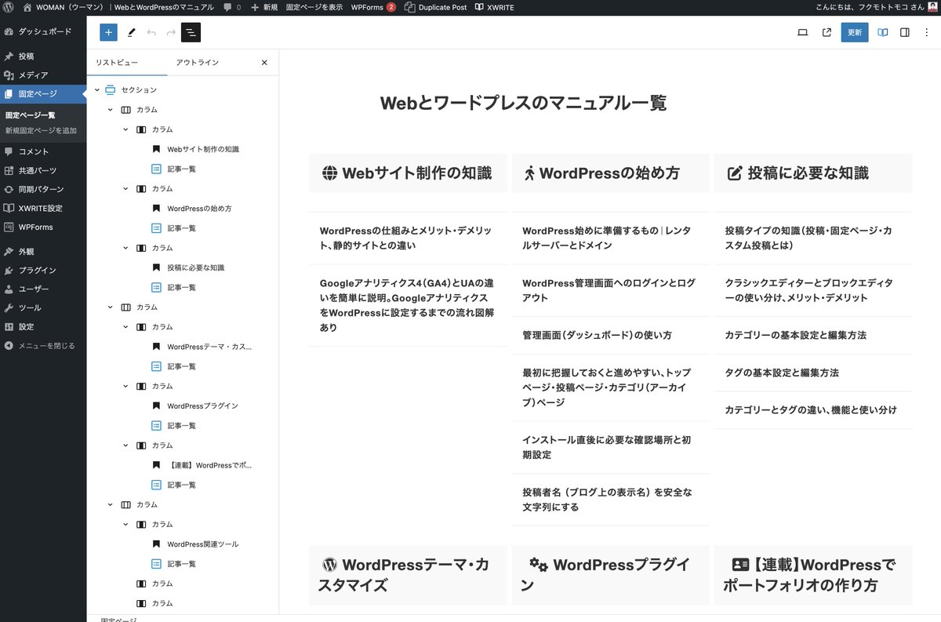
Task: Open the WOMAN site home link
Action: tap(118, 7)
